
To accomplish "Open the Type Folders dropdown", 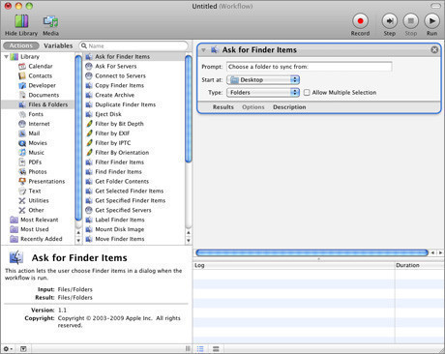I will coord(263,93).
